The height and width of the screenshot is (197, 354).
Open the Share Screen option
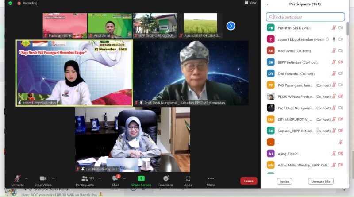141,180
